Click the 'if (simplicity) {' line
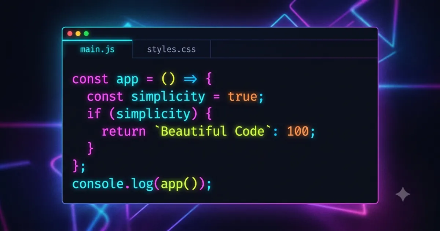Screen dimensions: 440x231 pos(149,114)
